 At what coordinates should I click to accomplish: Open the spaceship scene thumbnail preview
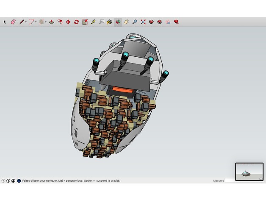click(x=249, y=172)
